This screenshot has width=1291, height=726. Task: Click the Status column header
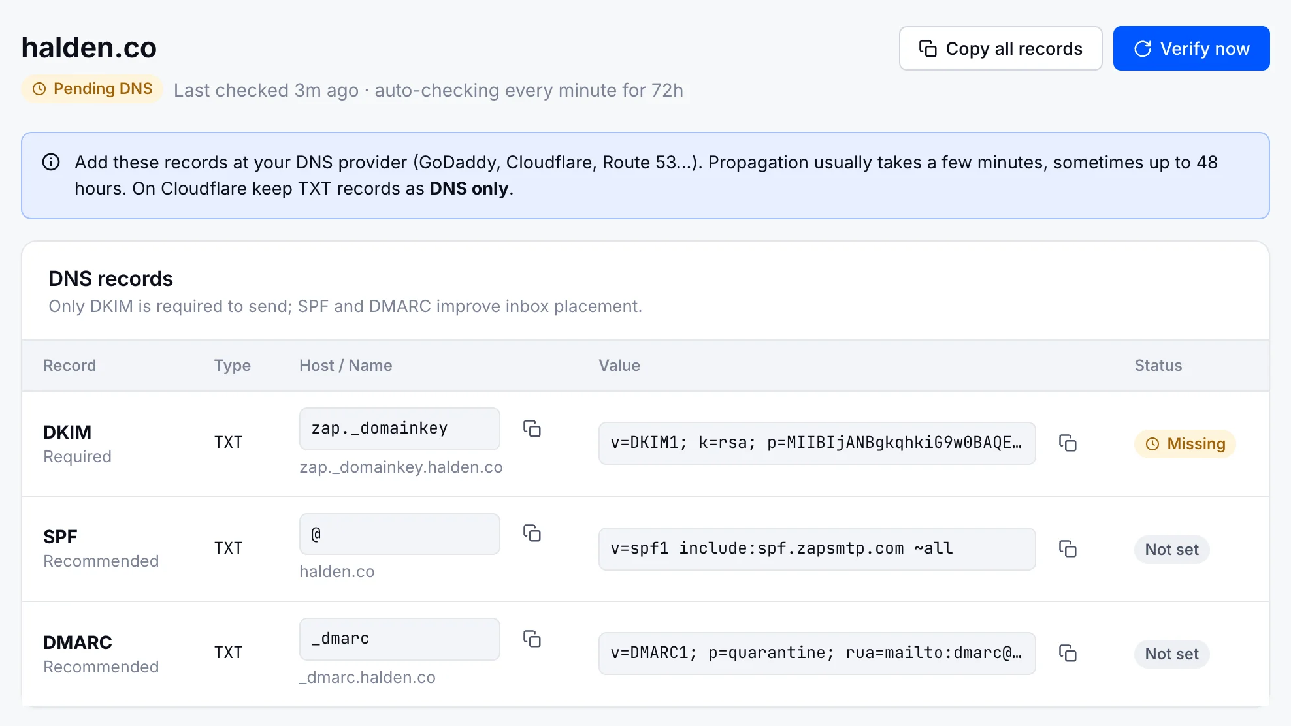(x=1158, y=366)
